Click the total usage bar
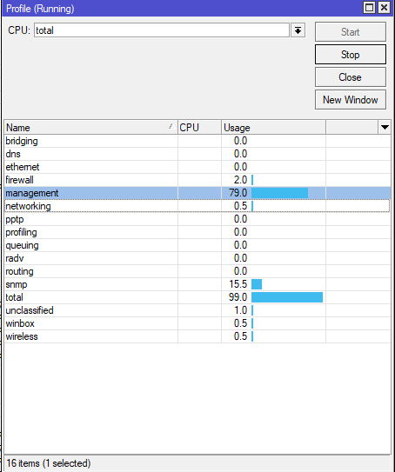This screenshot has height=472, width=395. (x=287, y=297)
